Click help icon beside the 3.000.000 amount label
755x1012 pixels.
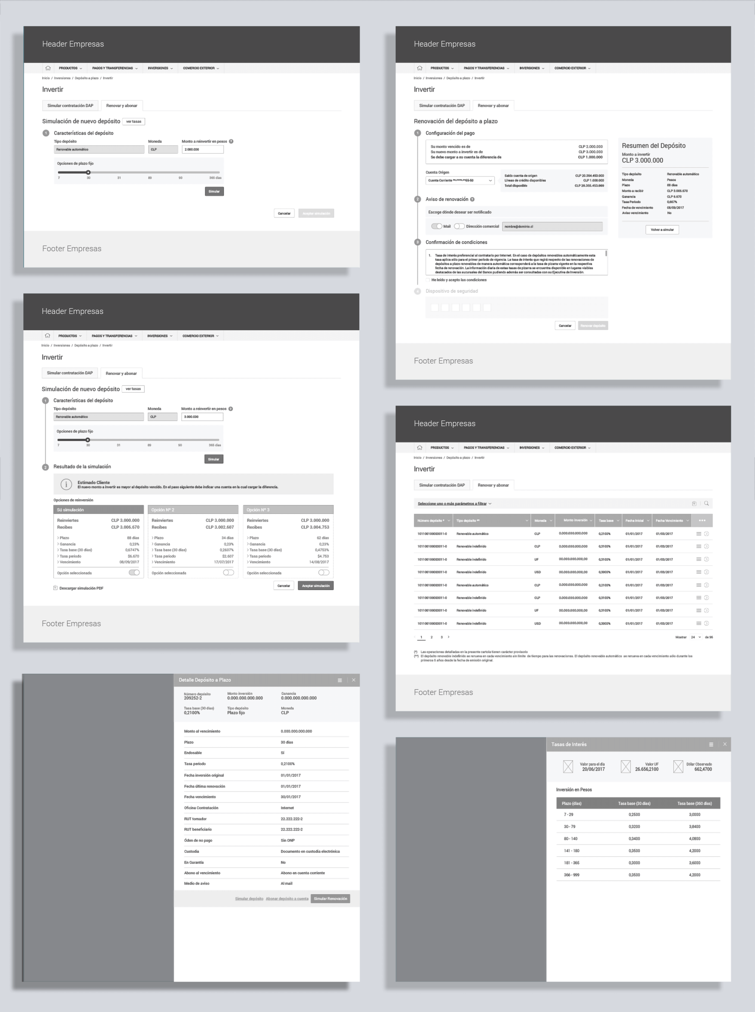click(x=231, y=409)
